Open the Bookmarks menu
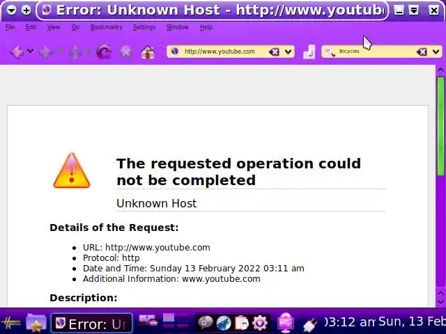 (106, 27)
